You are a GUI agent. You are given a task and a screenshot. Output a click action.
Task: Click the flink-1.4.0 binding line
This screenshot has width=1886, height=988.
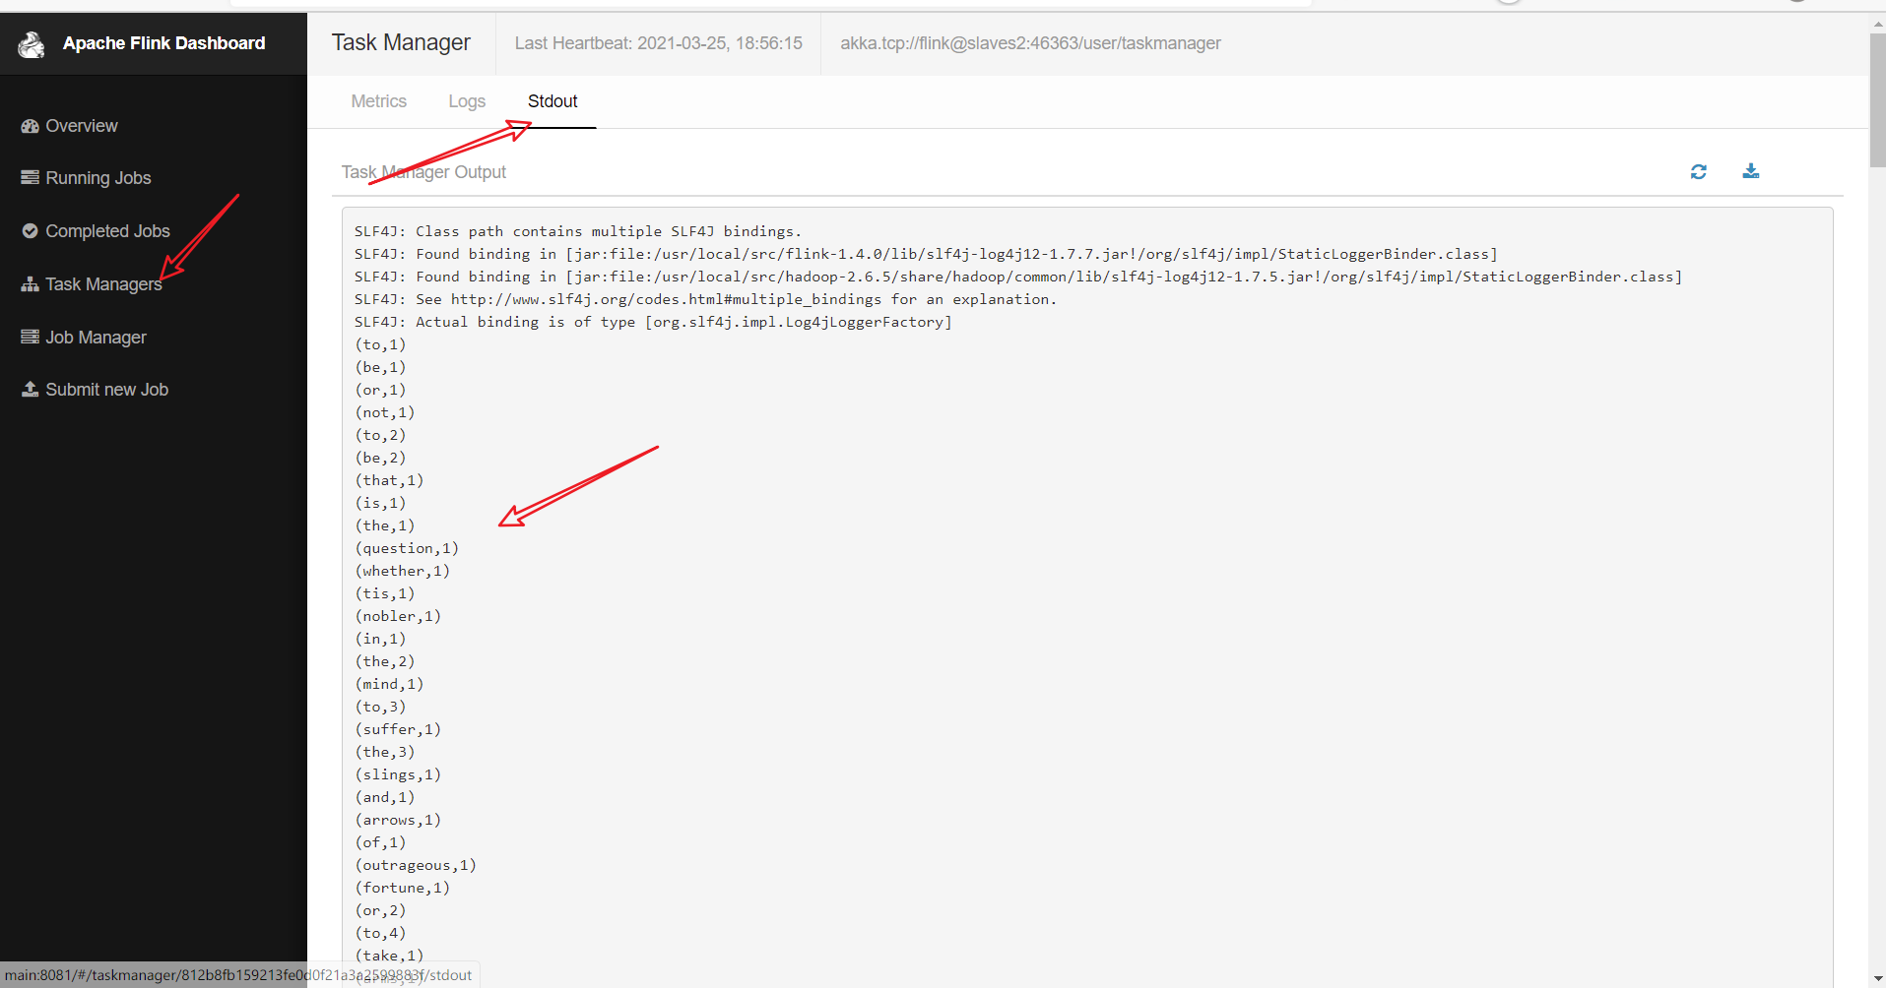pos(926,254)
